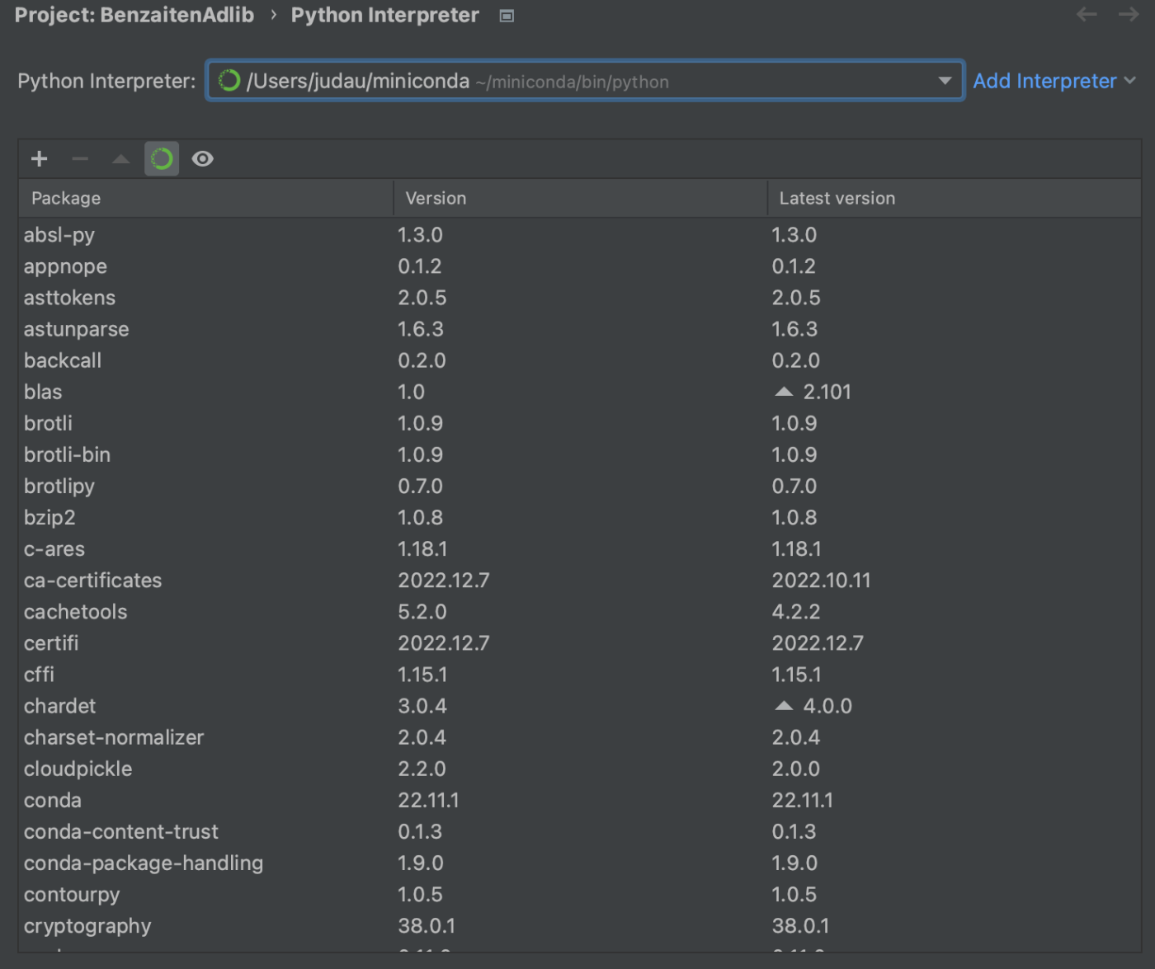Click the upgrade arrow next to 4.0.0

784,706
